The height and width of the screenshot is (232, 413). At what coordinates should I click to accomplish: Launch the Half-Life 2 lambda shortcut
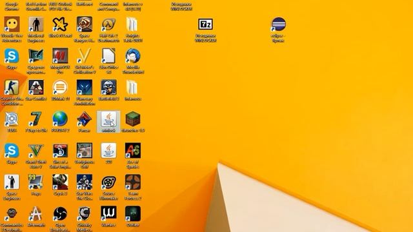108,24
